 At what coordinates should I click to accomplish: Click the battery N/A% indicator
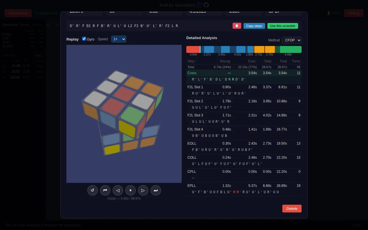coord(334,13)
